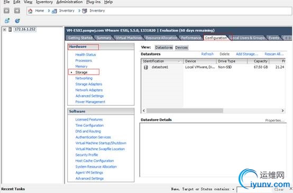293x193 pixels.
Task: Click the datastore1 disk icon
Action: pyautogui.click(x=146, y=67)
